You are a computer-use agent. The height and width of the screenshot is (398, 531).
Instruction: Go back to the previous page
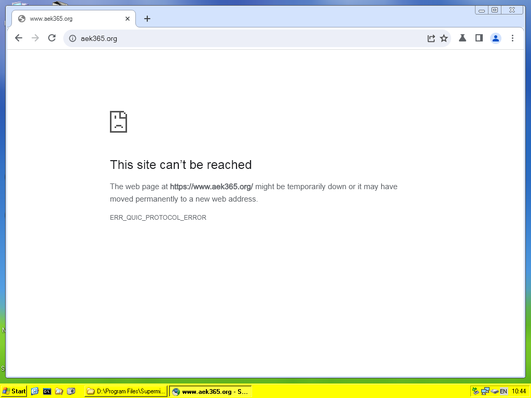(19, 38)
